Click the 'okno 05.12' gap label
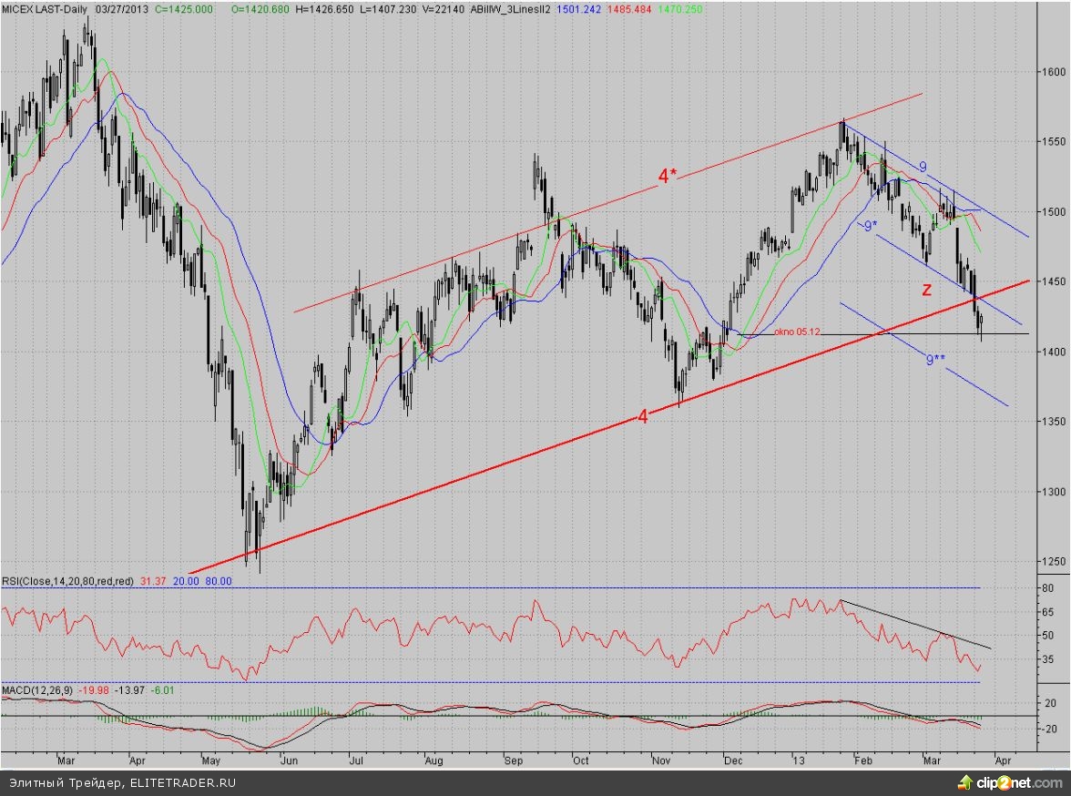Viewport: 1071px width, 796px height. coord(797,332)
